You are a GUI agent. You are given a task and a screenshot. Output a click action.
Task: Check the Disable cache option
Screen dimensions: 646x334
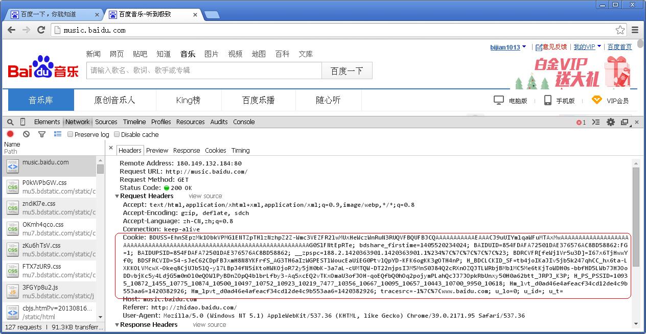(117, 134)
